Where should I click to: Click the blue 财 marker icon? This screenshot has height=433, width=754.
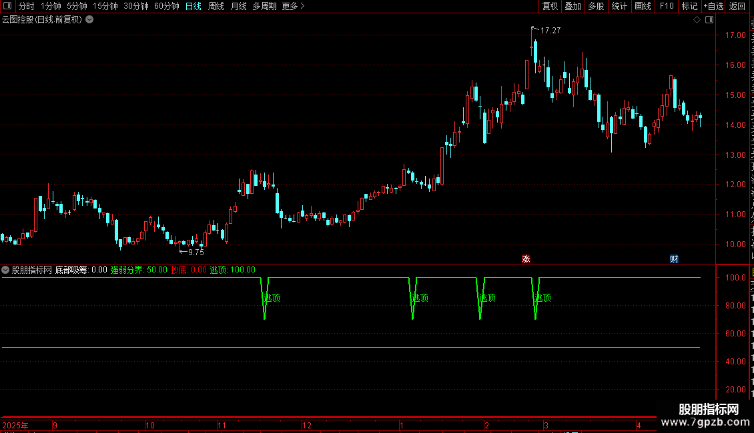coord(674,258)
